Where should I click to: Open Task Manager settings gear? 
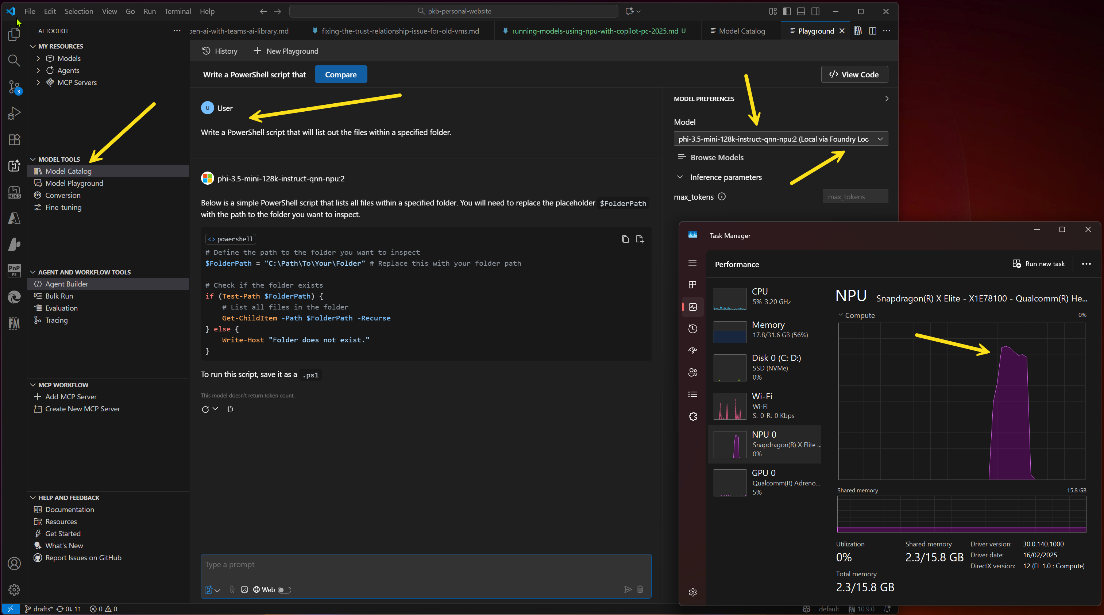tap(692, 592)
